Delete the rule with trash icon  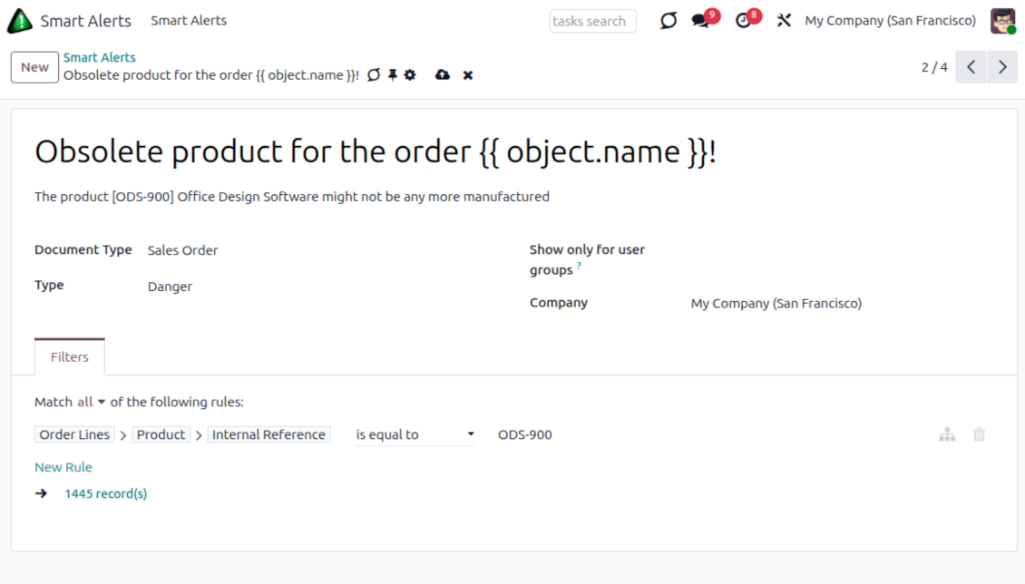979,435
